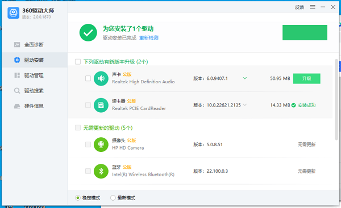This screenshot has width=341, height=208.
Task: Click the 读卡器 SD card icon
Action: click(x=101, y=105)
